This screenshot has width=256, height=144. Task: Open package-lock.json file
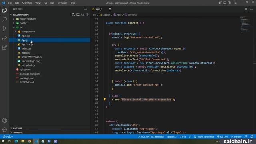pos(30,74)
